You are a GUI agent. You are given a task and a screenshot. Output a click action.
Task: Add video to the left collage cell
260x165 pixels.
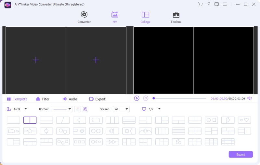(36, 60)
